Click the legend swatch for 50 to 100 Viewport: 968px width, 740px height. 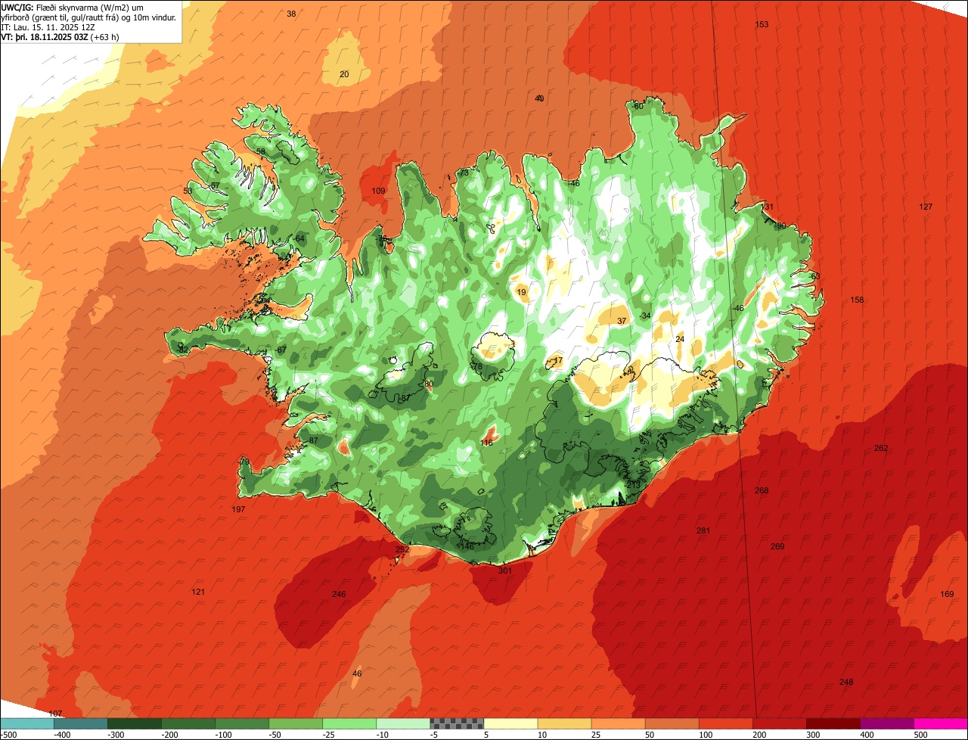tap(672, 723)
